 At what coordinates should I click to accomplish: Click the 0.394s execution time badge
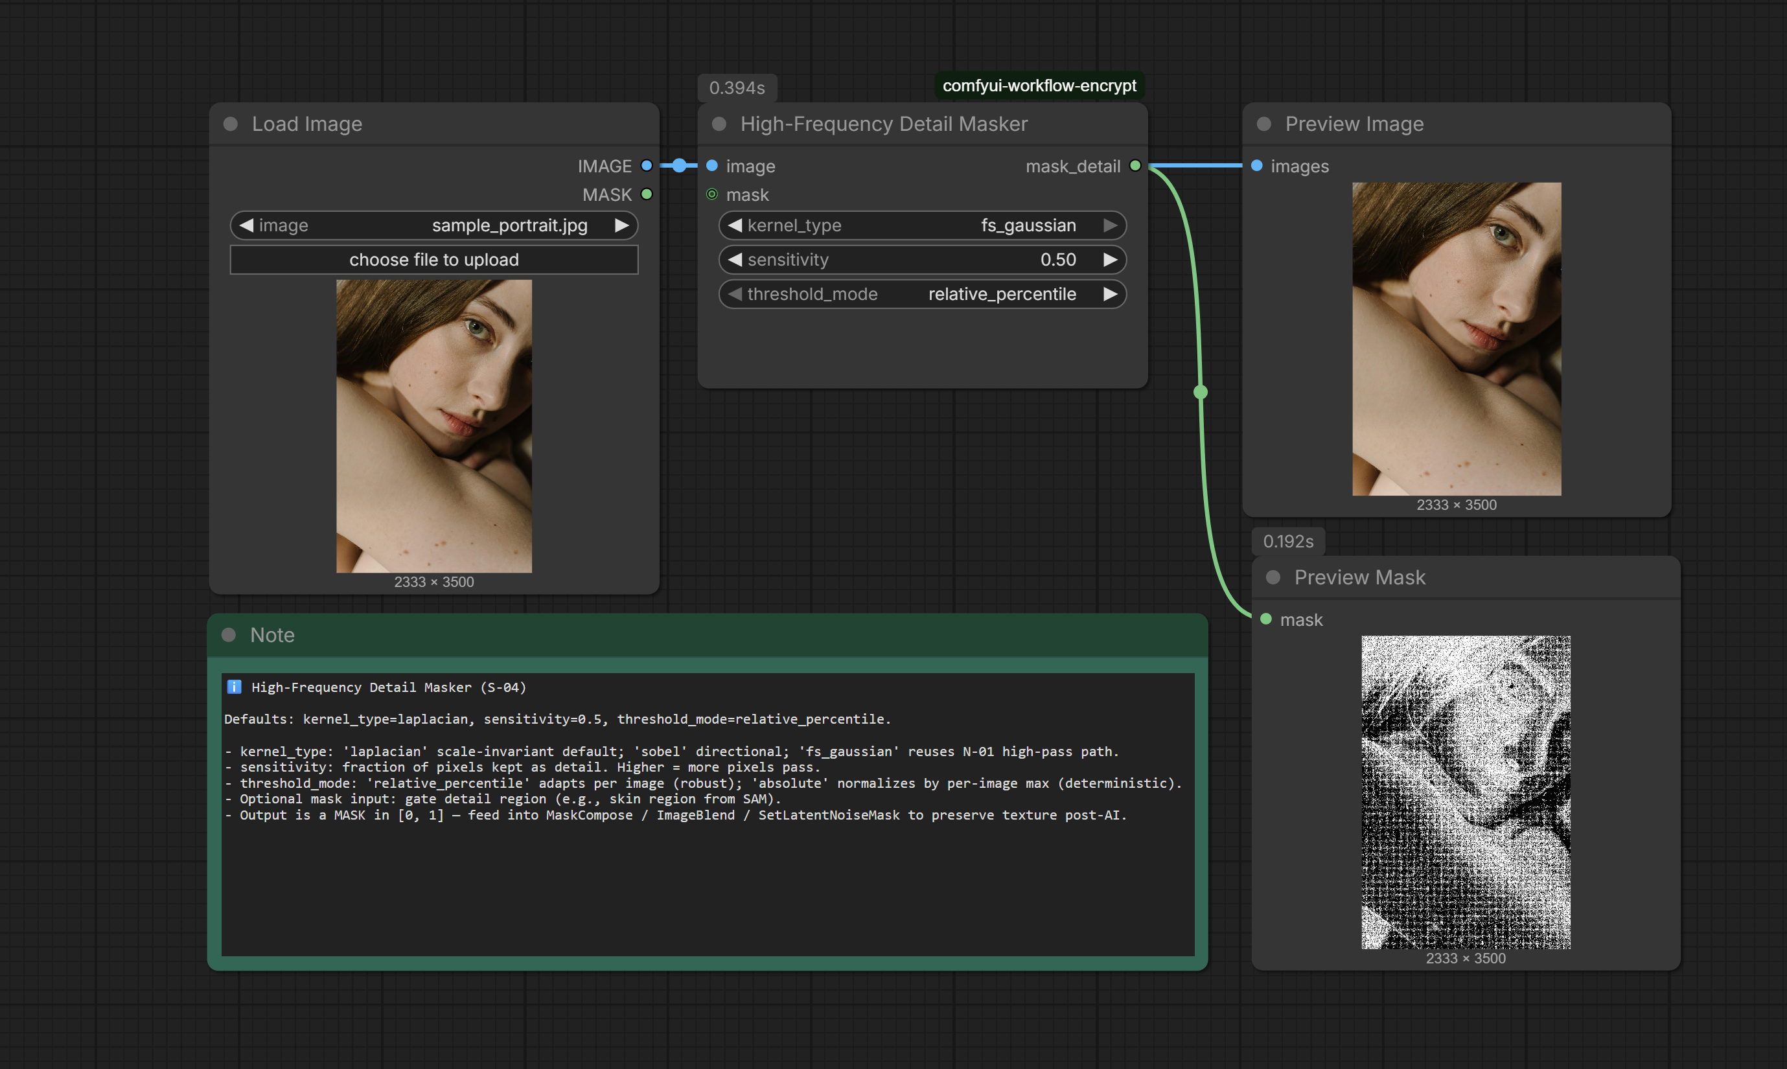point(737,88)
